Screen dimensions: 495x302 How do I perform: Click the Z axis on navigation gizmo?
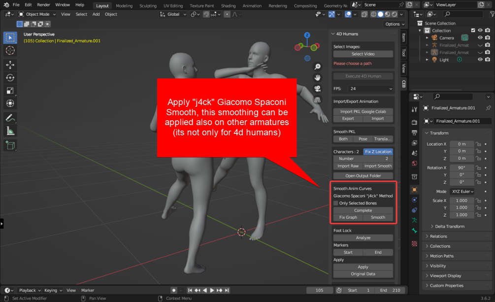307,35
